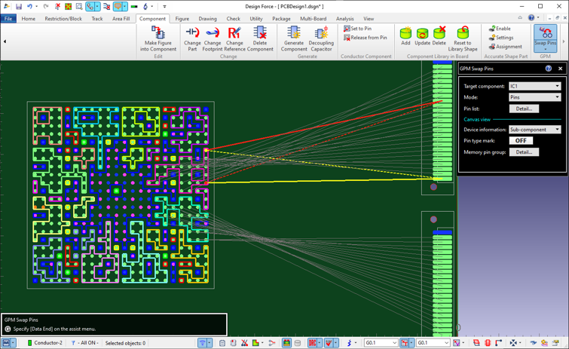
Task: Open Device information Sub-component dropdown
Action: (534, 130)
